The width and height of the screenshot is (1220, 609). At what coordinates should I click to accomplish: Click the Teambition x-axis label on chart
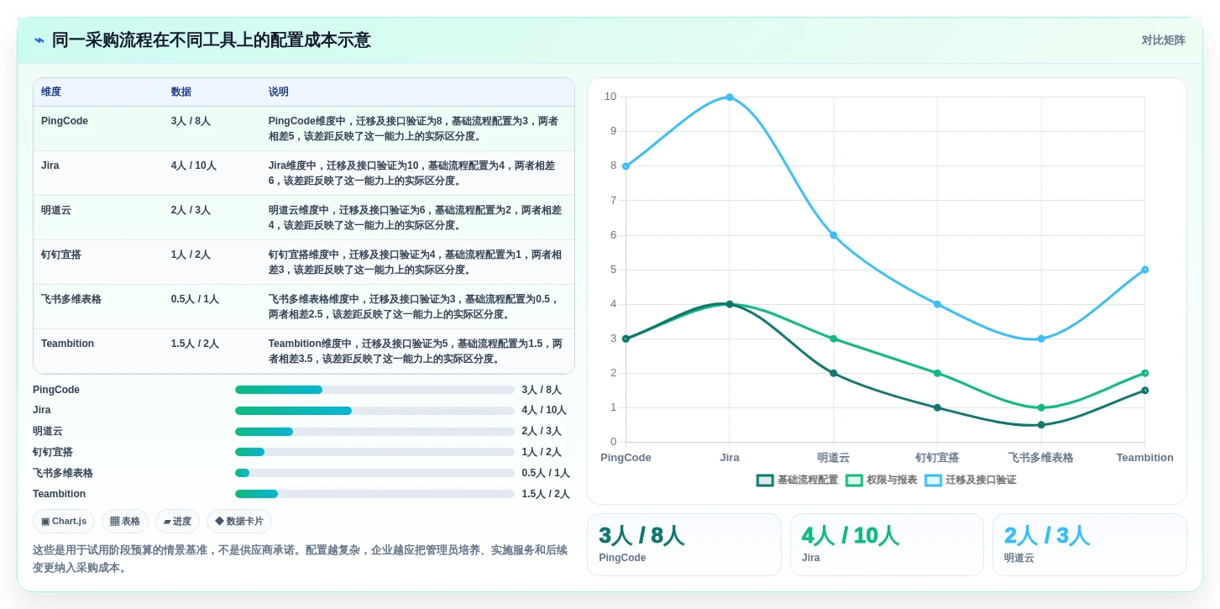point(1145,458)
